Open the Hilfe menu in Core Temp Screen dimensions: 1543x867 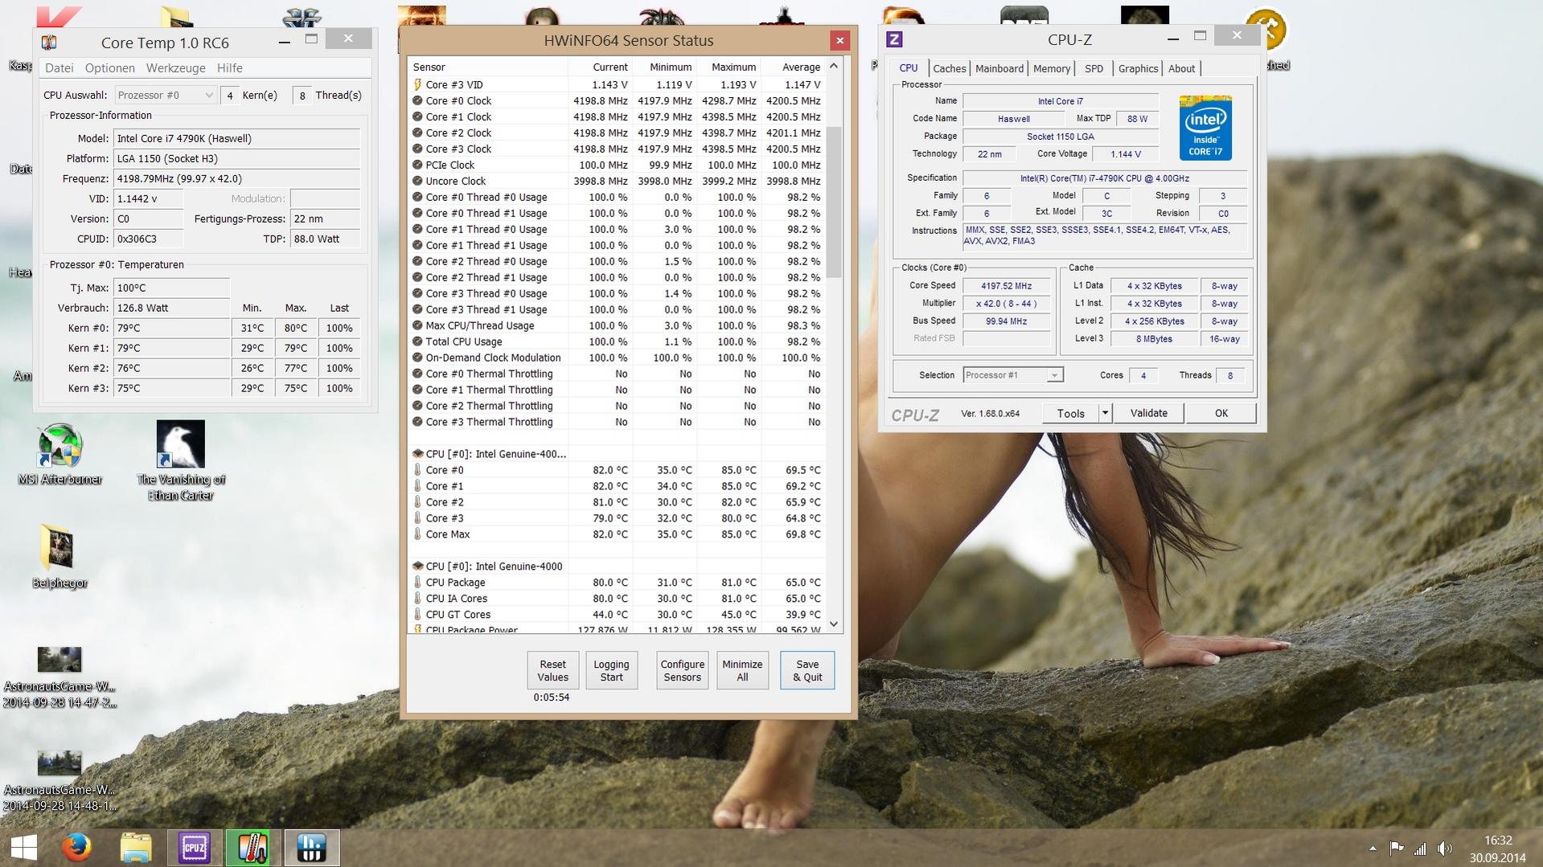coord(229,68)
